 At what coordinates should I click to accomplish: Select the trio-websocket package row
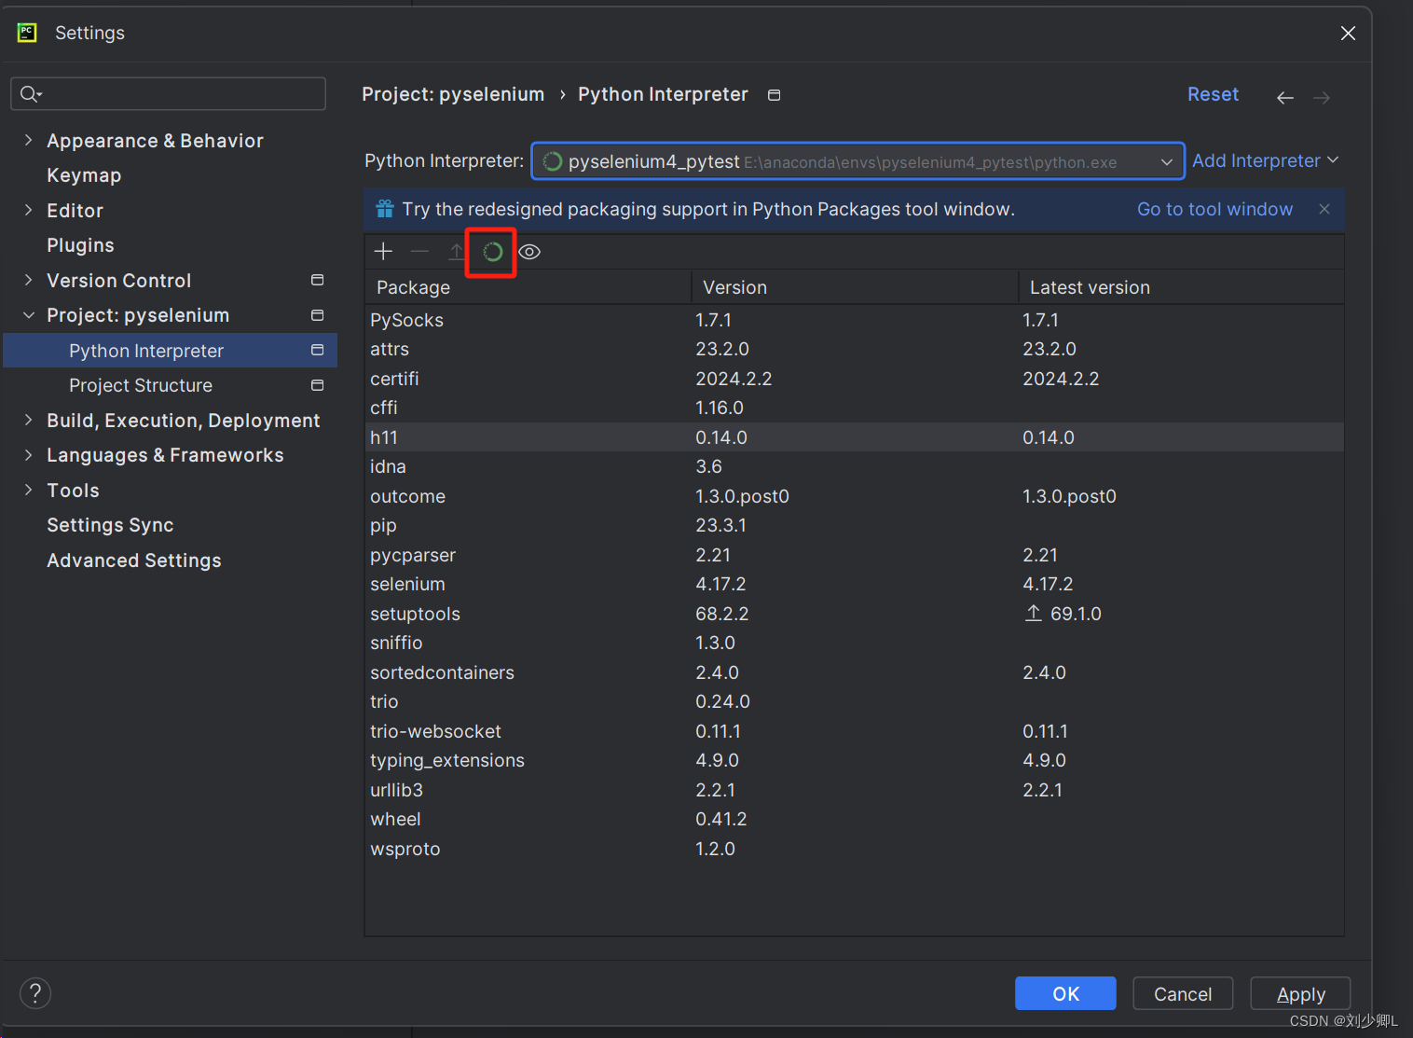tap(855, 731)
